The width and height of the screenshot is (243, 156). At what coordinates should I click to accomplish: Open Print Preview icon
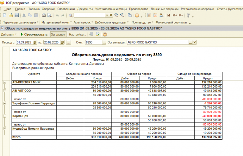49,15
